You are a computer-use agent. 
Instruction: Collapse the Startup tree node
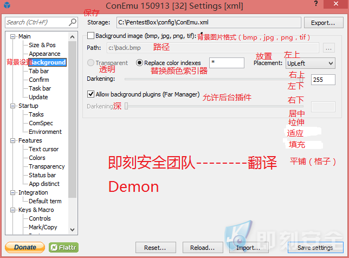click(12, 106)
